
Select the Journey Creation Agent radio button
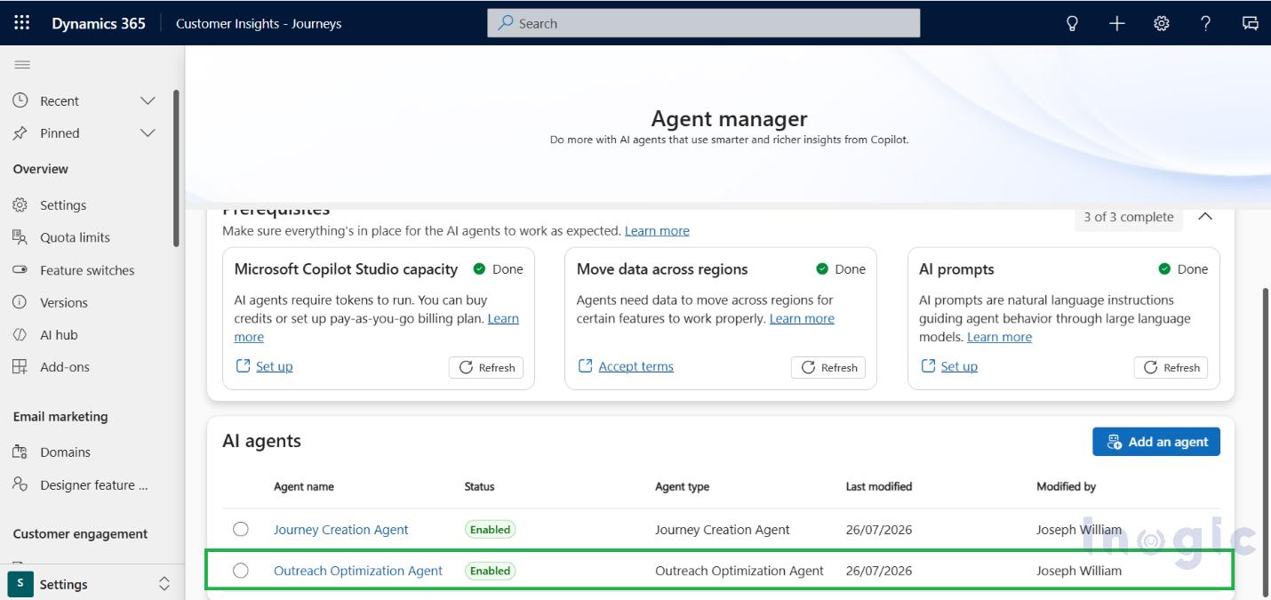[x=241, y=529]
